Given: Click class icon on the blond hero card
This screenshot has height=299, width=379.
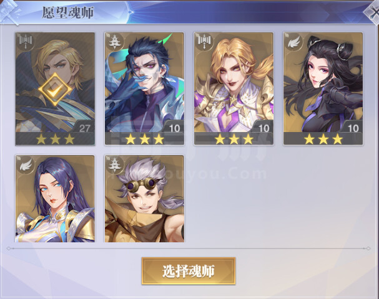Looking at the screenshot, I should click(26, 40).
